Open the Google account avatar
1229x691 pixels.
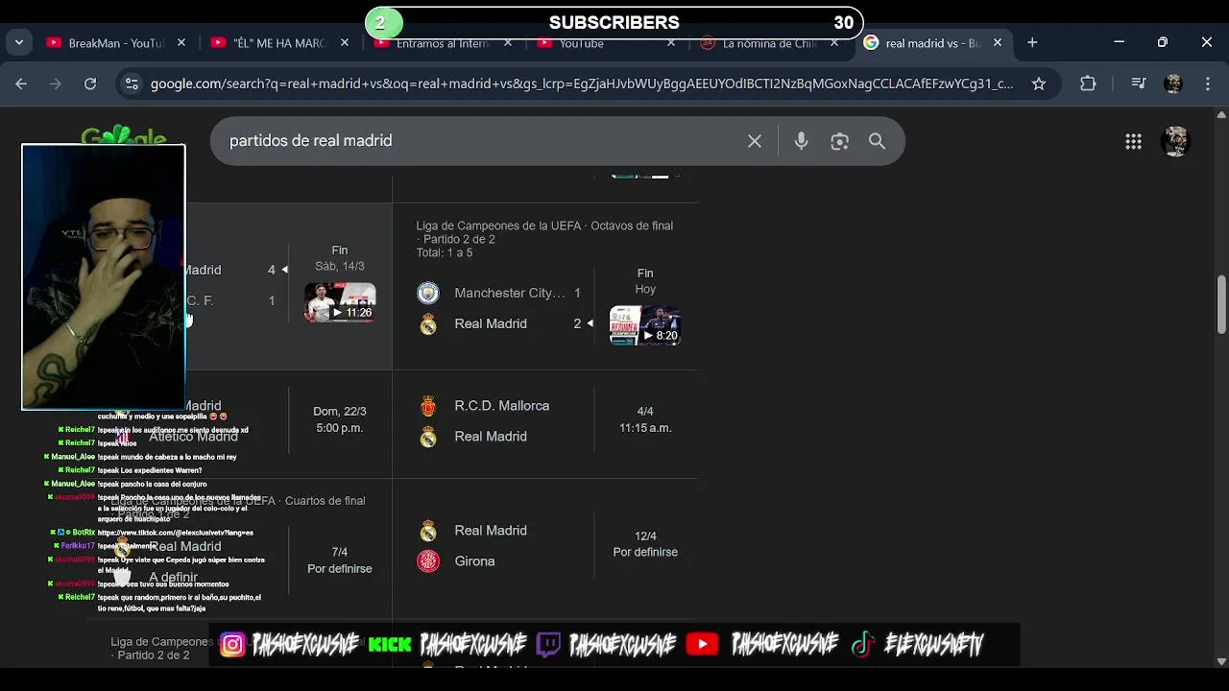point(1176,141)
